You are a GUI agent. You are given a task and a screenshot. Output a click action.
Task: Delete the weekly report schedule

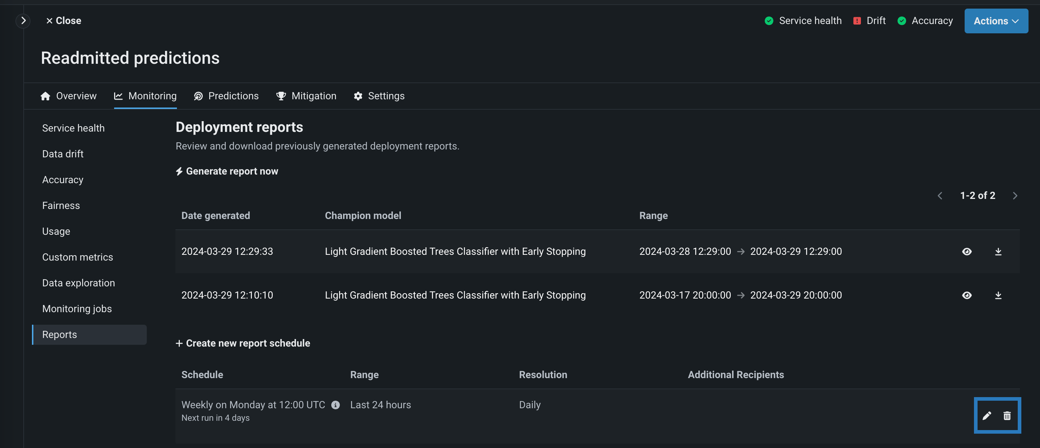pyautogui.click(x=1007, y=416)
